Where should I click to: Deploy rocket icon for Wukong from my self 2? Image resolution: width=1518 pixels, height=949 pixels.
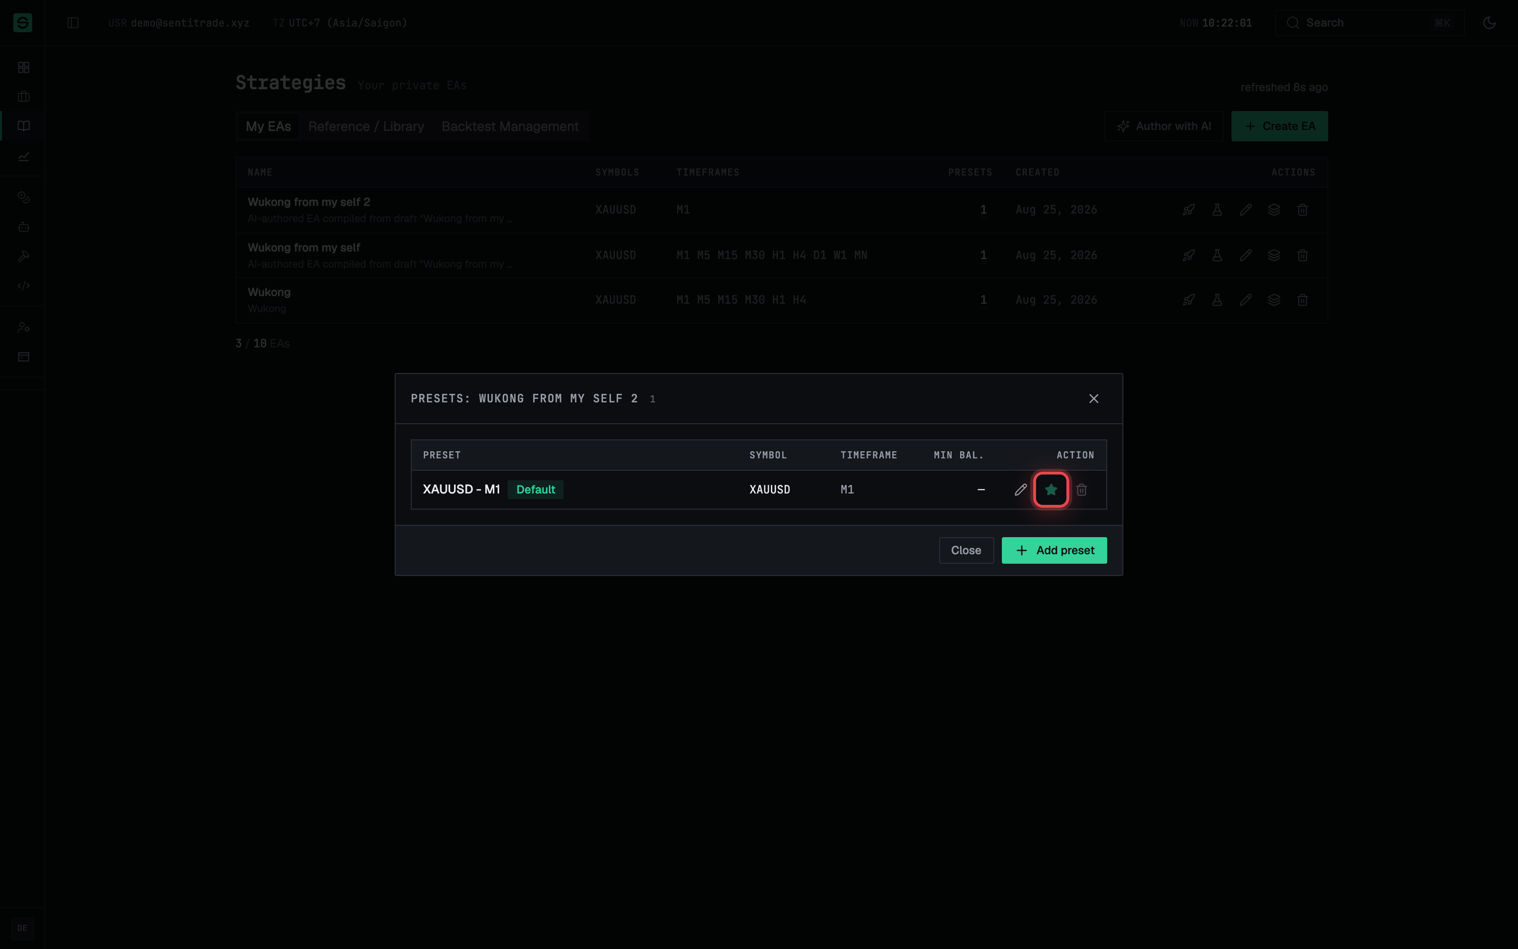click(1189, 210)
